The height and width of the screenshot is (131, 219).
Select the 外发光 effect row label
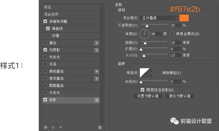(x=54, y=93)
